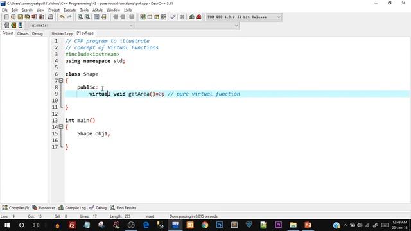Run the program with the Run icon
This screenshot has height=231, width=411.
point(150,17)
